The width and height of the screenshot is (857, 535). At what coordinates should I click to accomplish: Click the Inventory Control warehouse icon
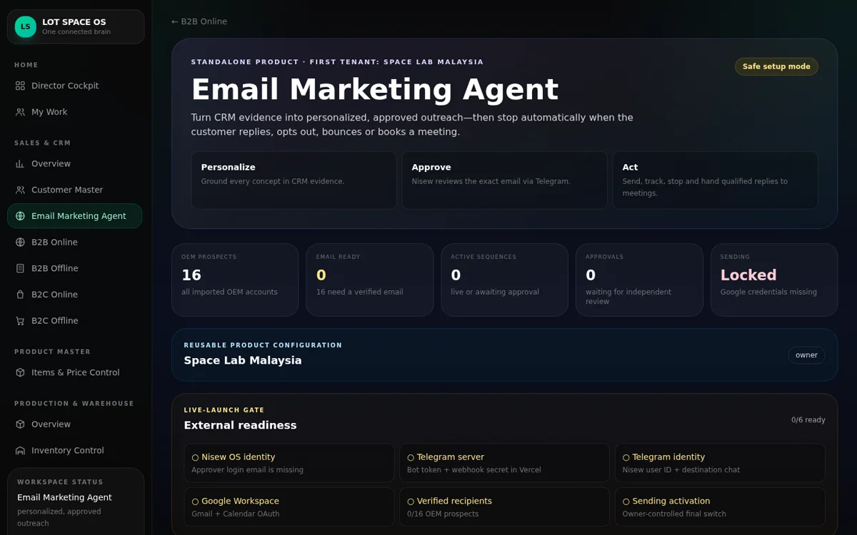(20, 451)
